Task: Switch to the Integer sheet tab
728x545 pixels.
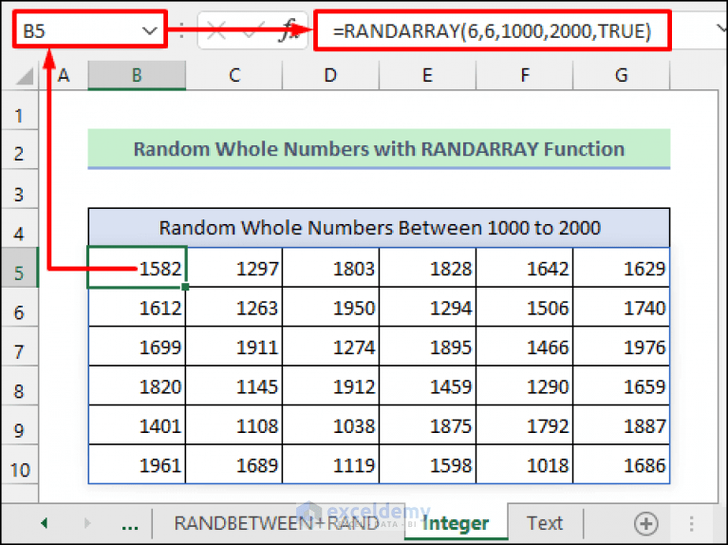Action: click(456, 523)
